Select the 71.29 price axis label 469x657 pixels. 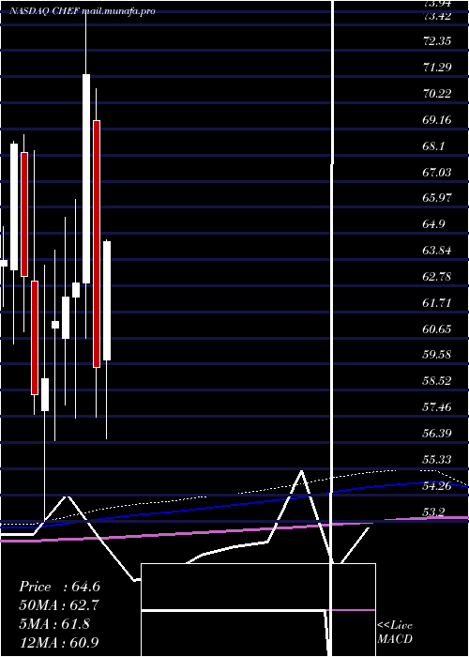[x=437, y=67]
